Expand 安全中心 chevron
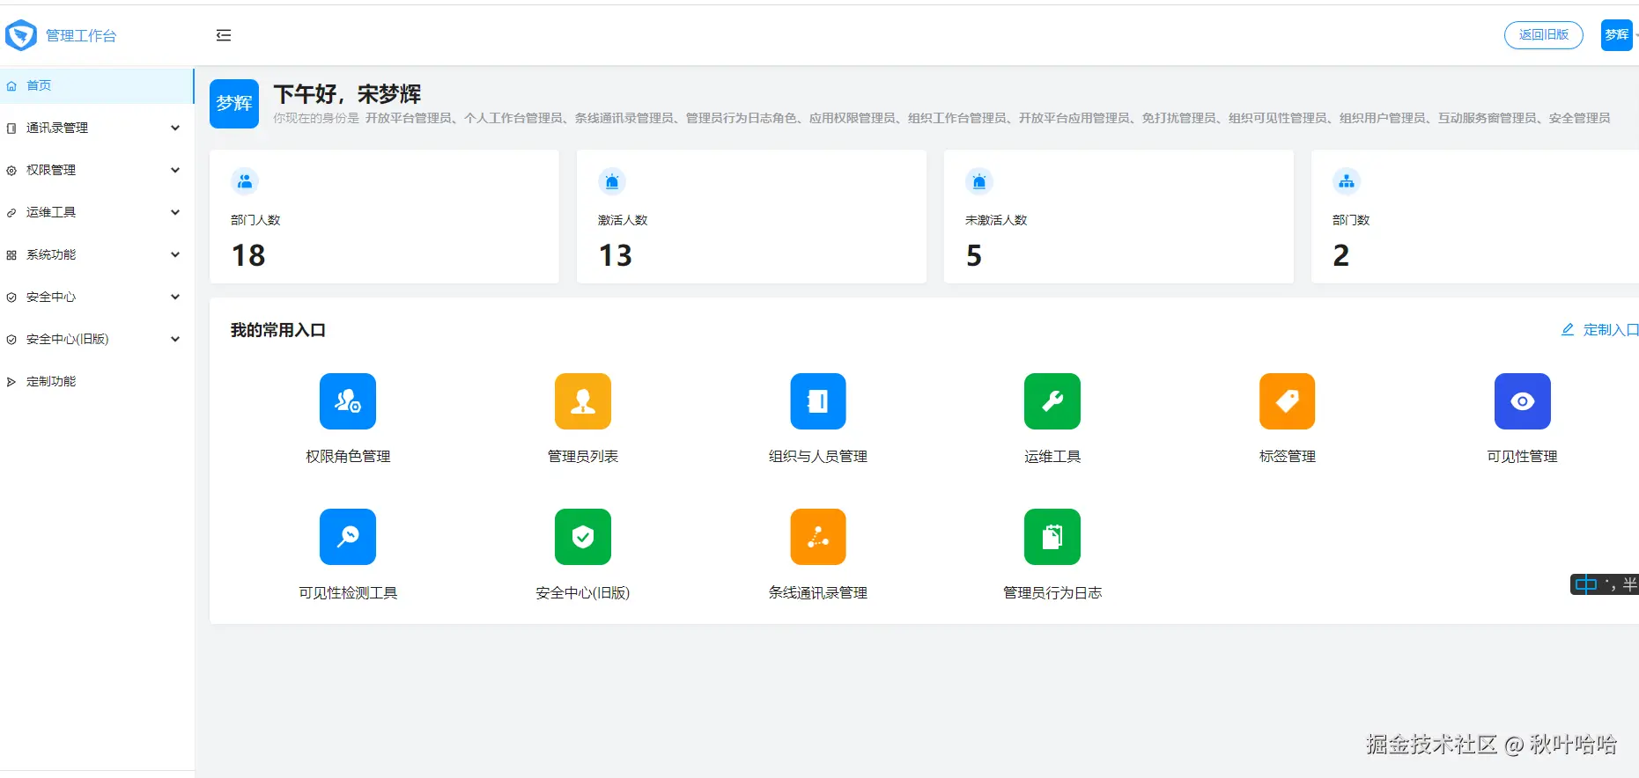1639x778 pixels. click(175, 297)
